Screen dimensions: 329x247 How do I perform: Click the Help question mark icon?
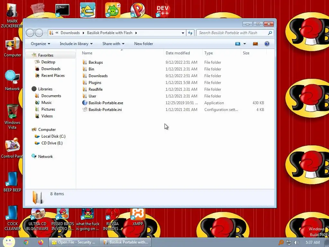click(x=267, y=44)
